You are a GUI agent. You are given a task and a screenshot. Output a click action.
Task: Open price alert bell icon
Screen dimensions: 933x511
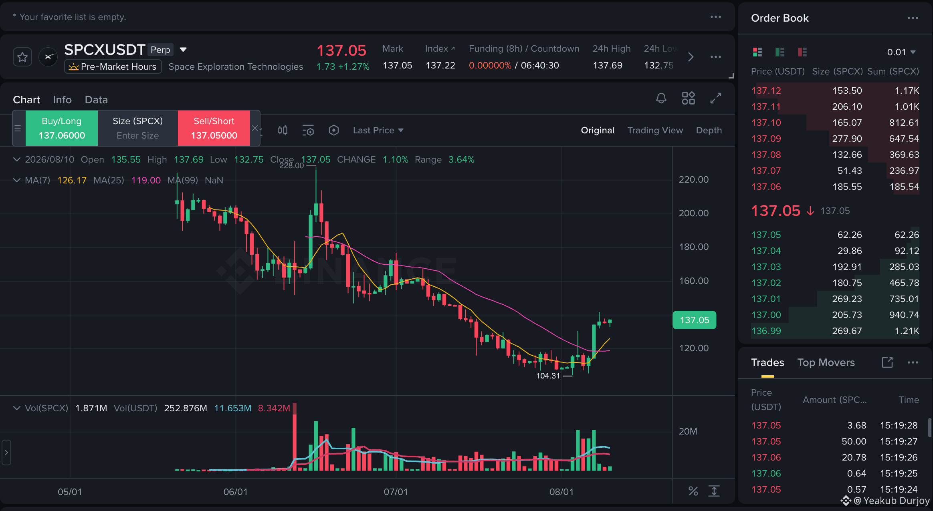(x=661, y=98)
